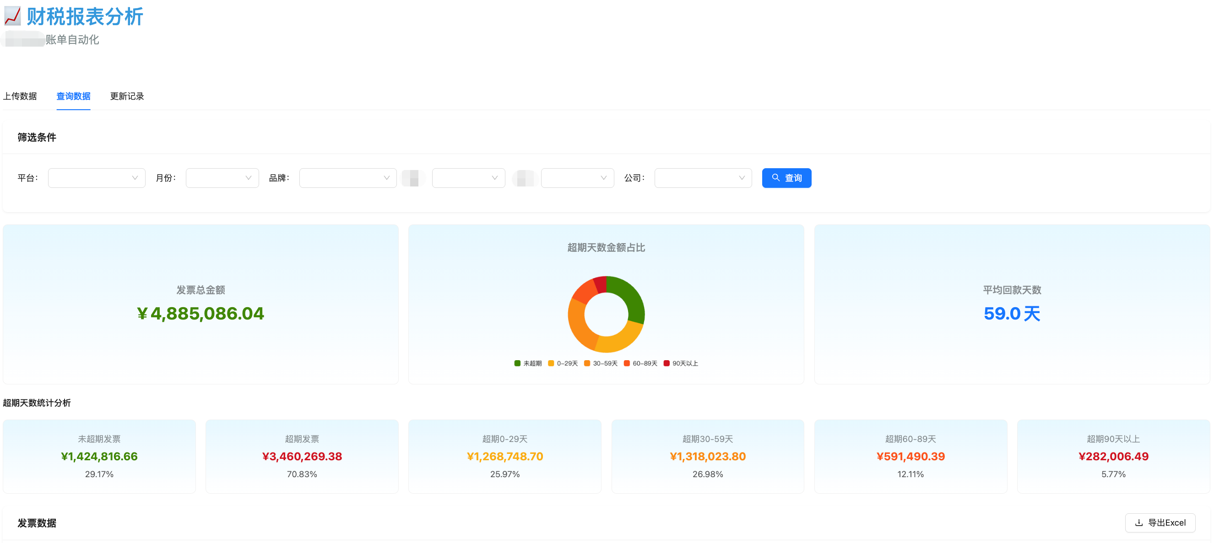Click the 29.17% percentage text
1214x543 pixels.
[x=99, y=474]
